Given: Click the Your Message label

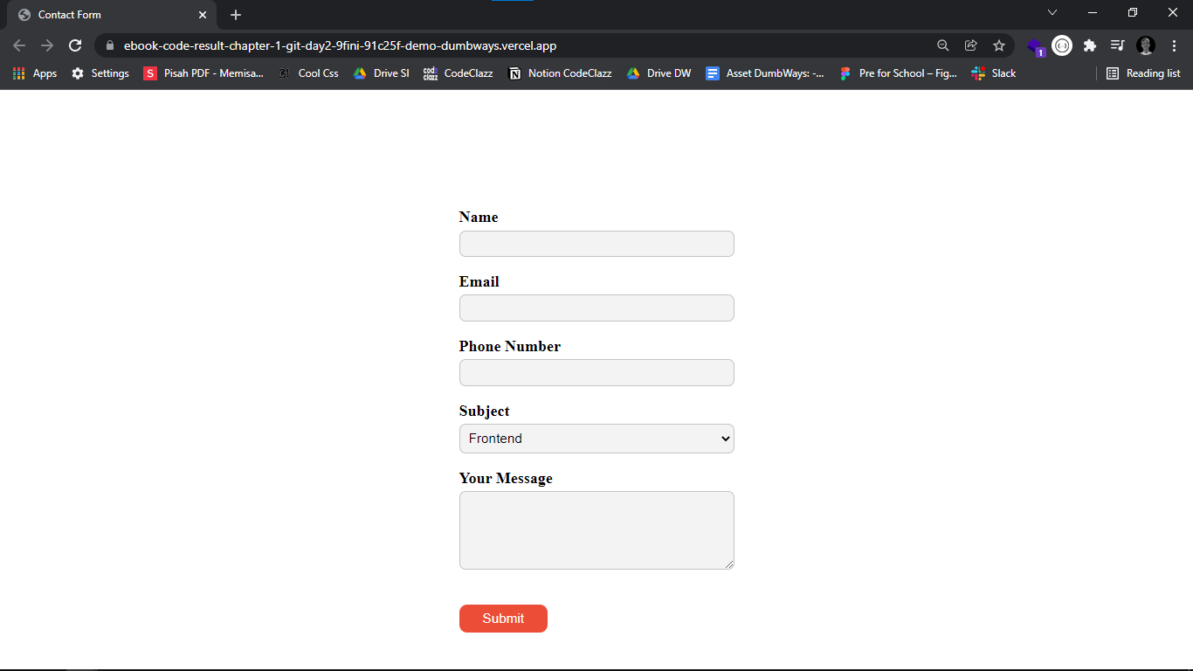Looking at the screenshot, I should pos(506,479).
